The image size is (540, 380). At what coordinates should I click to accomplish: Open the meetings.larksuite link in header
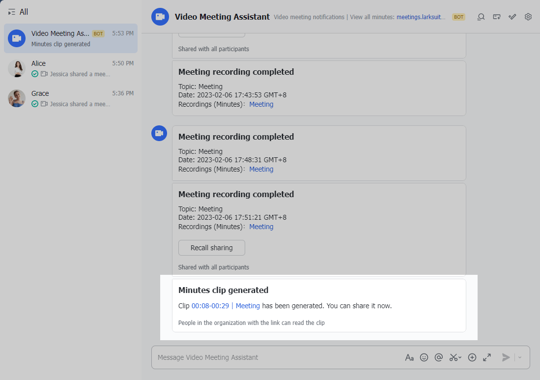421,17
